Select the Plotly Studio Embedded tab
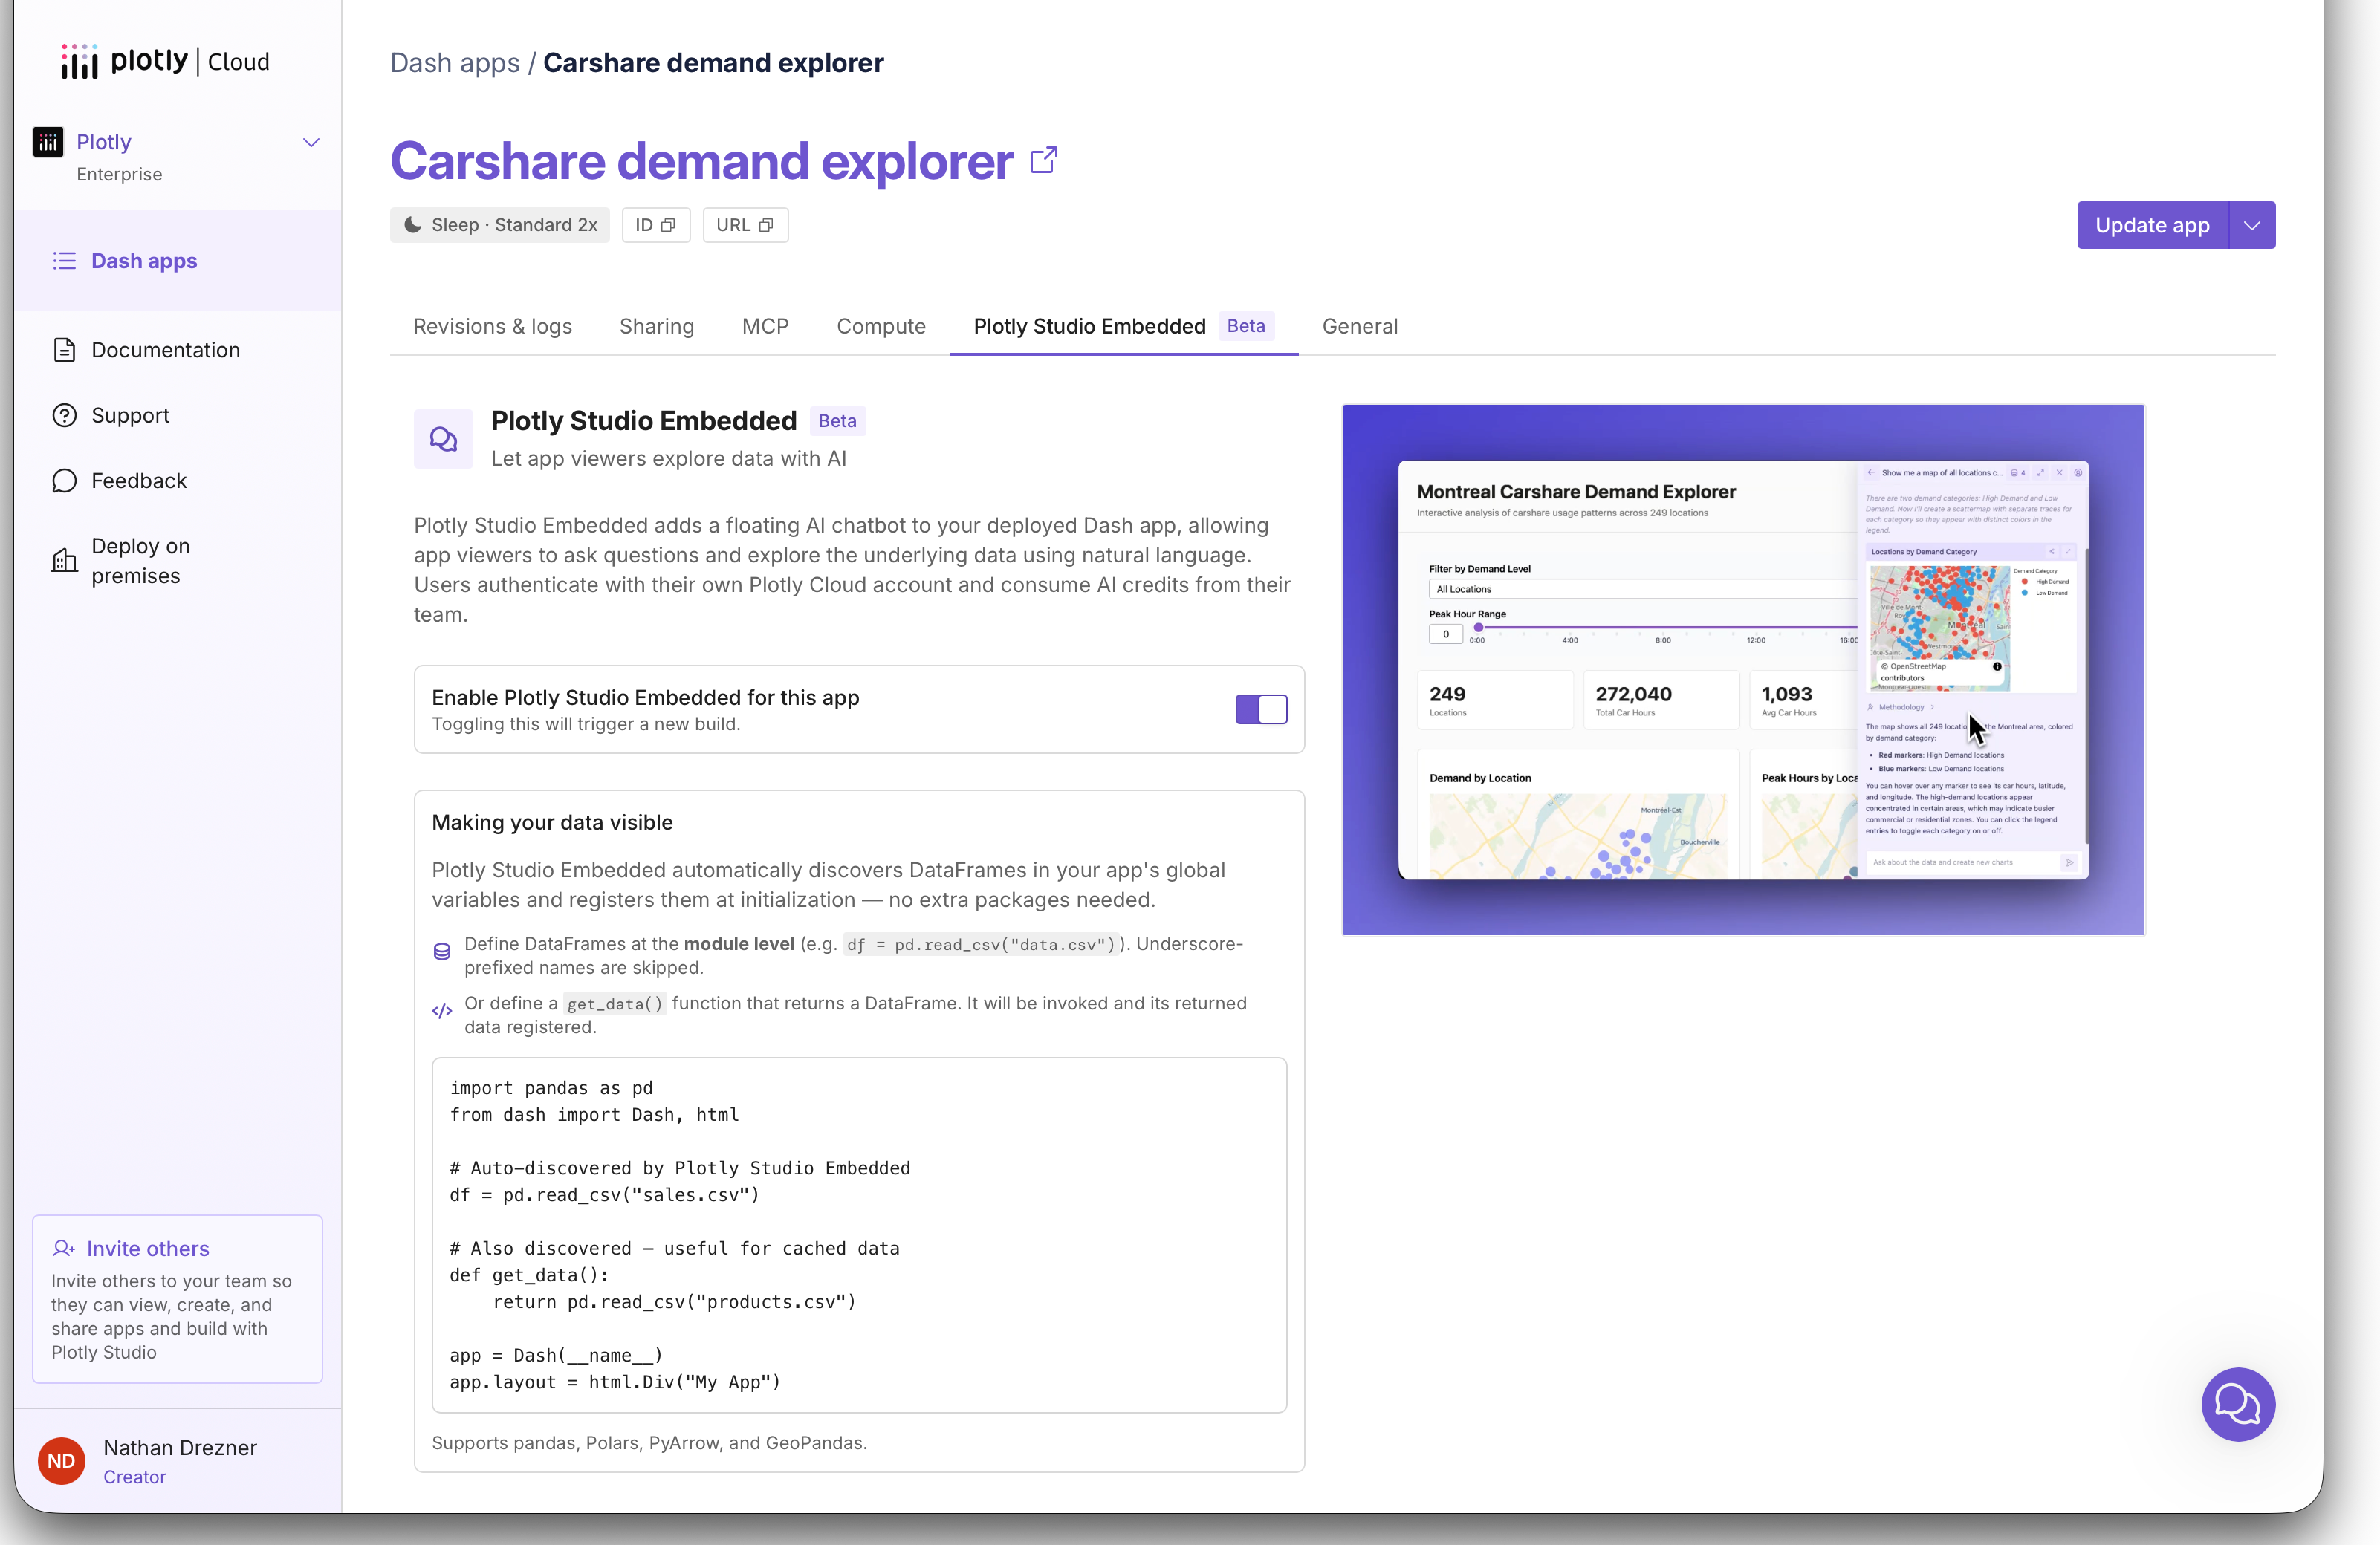2380x1545 pixels. 1124,326
